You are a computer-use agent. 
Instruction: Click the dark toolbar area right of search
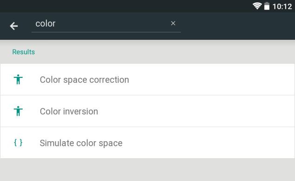click(238, 26)
